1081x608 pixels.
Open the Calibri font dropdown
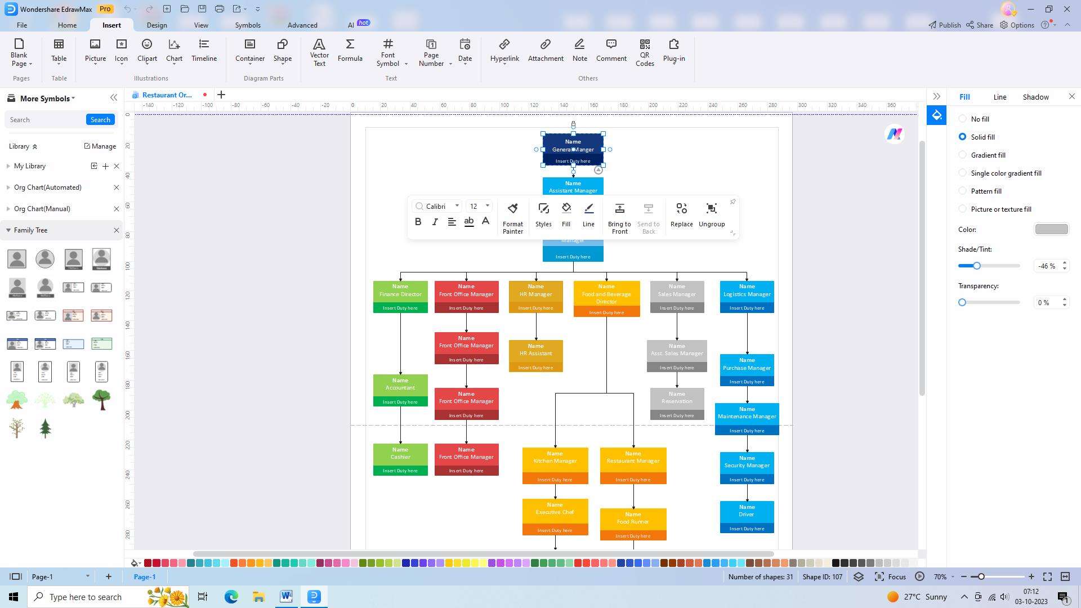coord(457,206)
